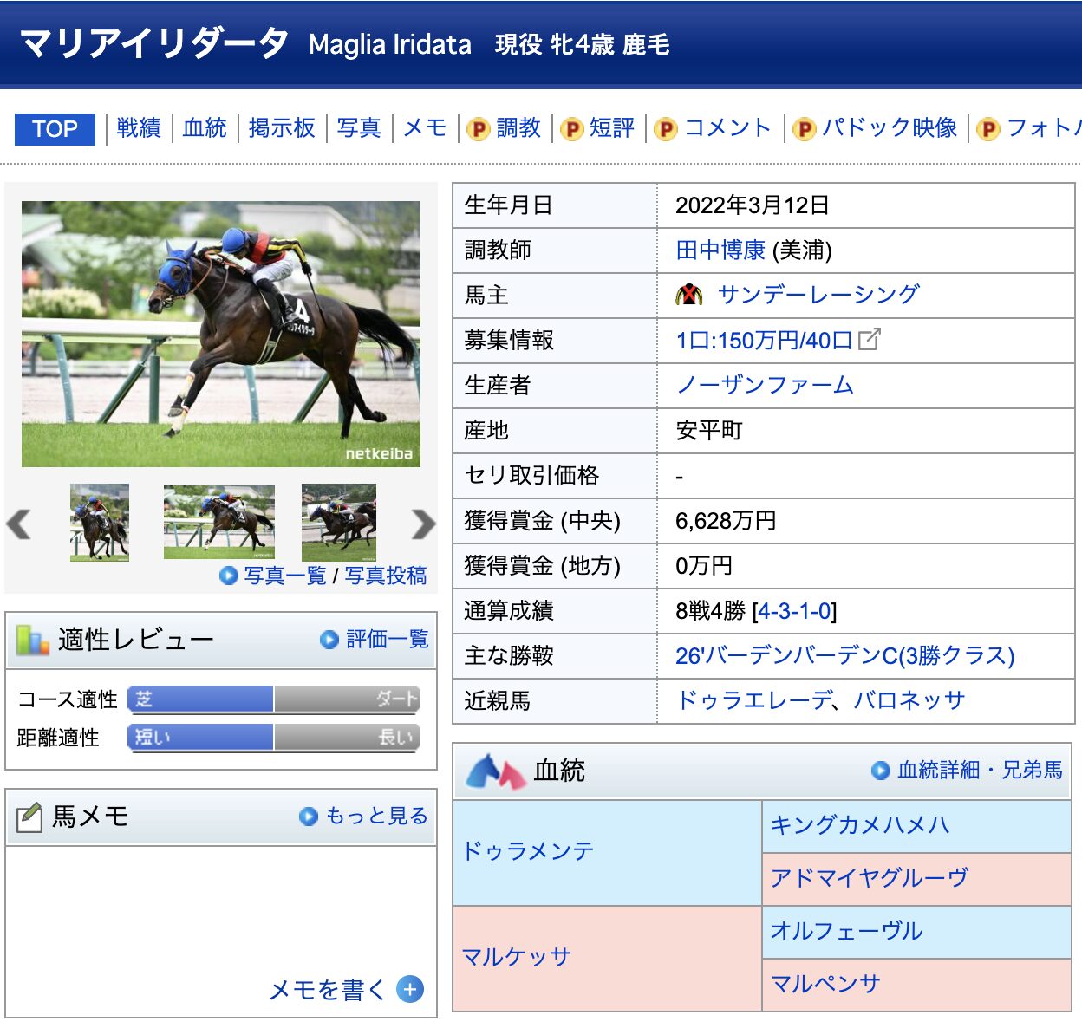Open the 血統 tab in navigation
Screen dimensions: 1082x1028
[205, 128]
